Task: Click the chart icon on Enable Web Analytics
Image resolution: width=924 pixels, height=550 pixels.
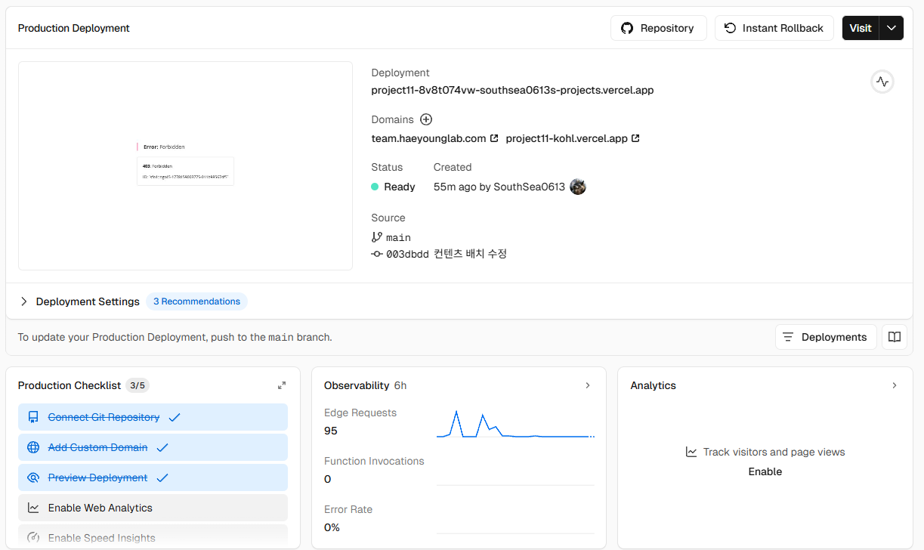Action: 33,508
